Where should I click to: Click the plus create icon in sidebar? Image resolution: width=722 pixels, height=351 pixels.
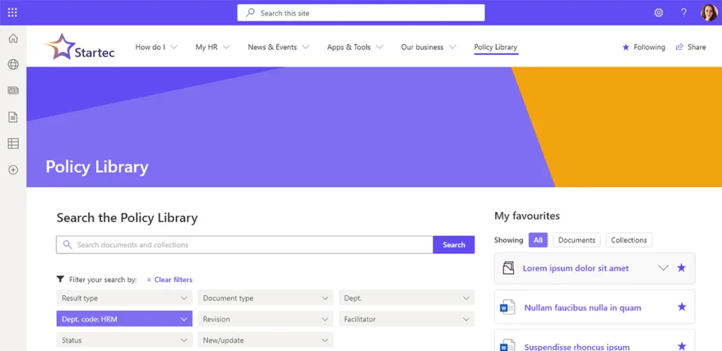[13, 170]
